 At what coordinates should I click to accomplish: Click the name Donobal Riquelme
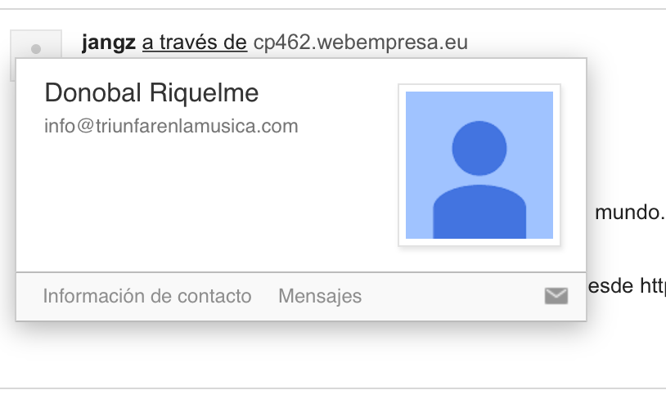click(151, 92)
